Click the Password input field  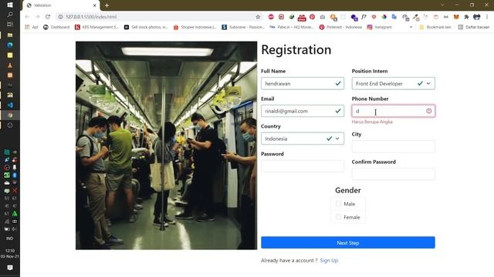(x=303, y=166)
